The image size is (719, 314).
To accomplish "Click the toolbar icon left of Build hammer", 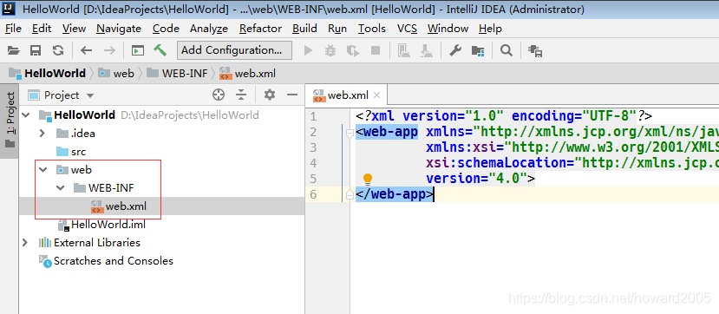I will point(138,51).
